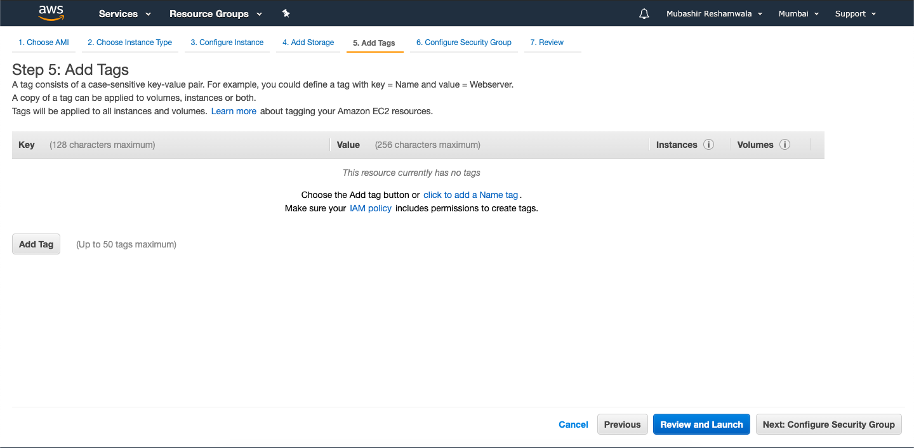The image size is (914, 448).
Task: Go to step 3 Configure Instance tab
Action: click(x=227, y=43)
